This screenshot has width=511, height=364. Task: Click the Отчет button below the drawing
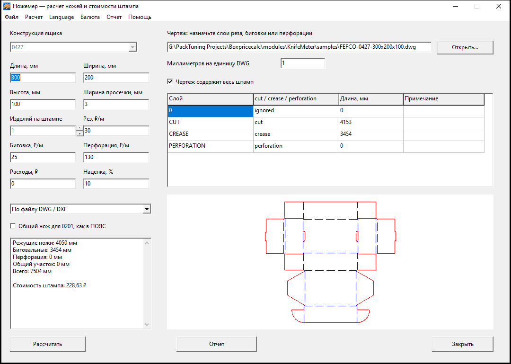coord(217,344)
